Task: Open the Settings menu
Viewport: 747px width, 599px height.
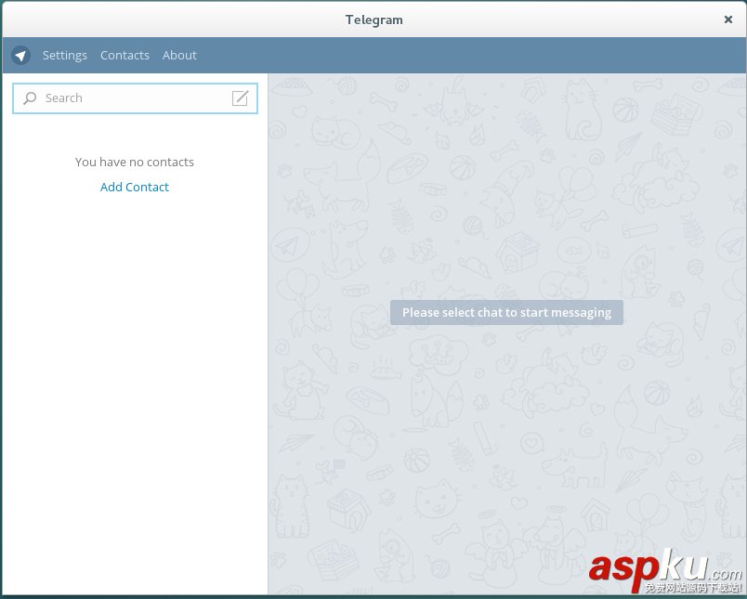Action: coord(65,55)
